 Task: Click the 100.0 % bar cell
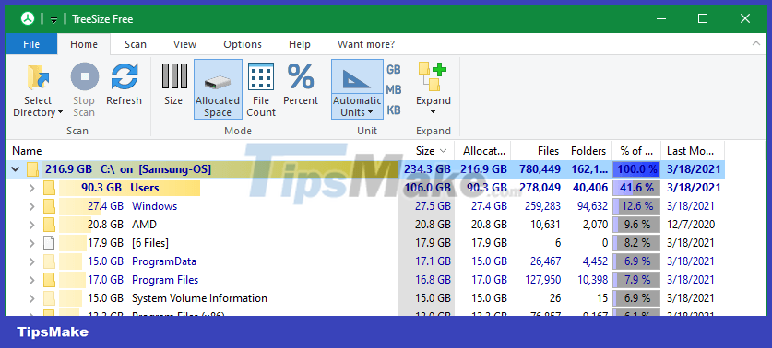coord(636,169)
